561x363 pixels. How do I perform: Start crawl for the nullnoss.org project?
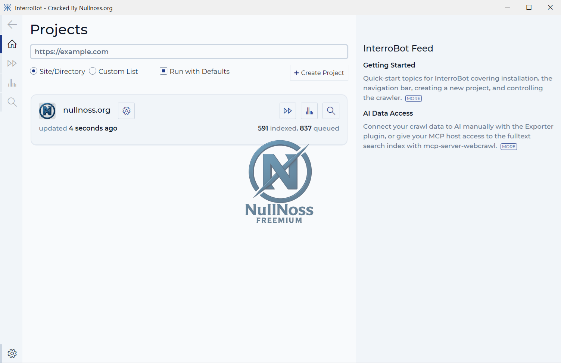[x=288, y=111]
